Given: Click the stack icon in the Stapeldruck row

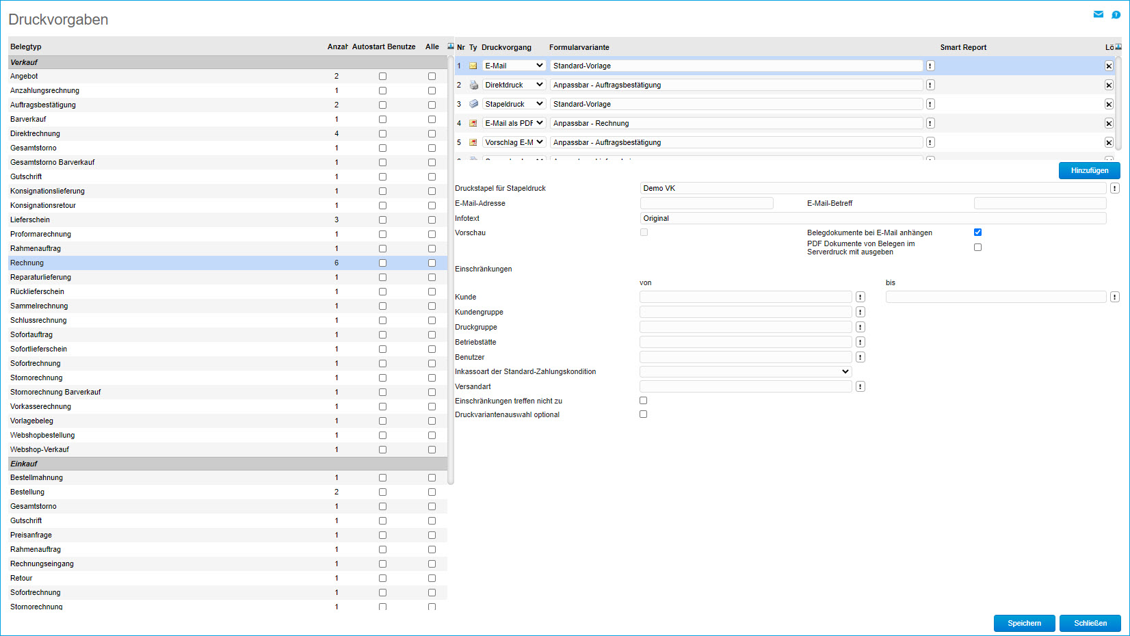Looking at the screenshot, I should pos(473,104).
